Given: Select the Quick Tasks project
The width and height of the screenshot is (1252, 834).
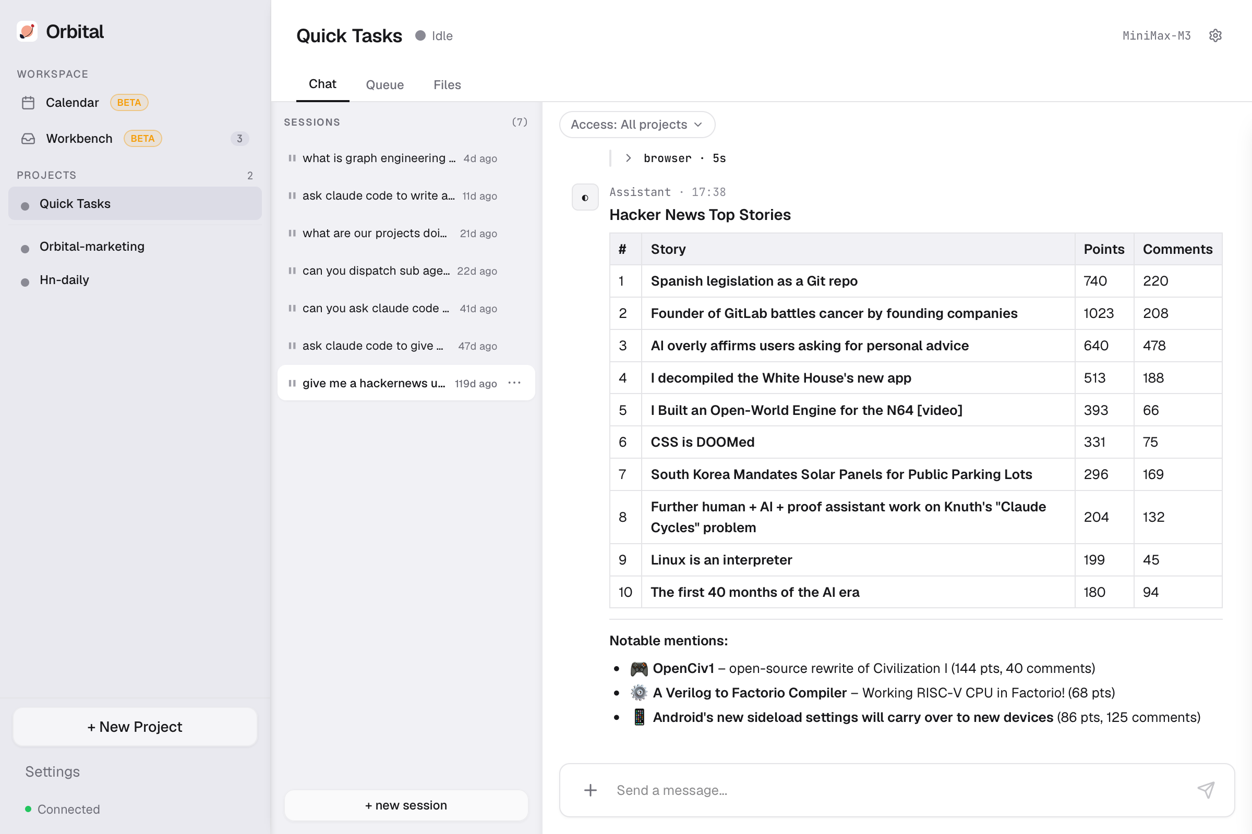Looking at the screenshot, I should [135, 204].
